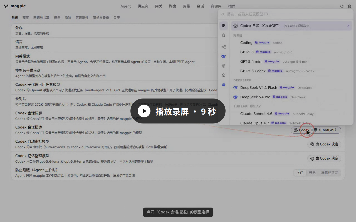Click the SUB2API RELAY group header

247,106
